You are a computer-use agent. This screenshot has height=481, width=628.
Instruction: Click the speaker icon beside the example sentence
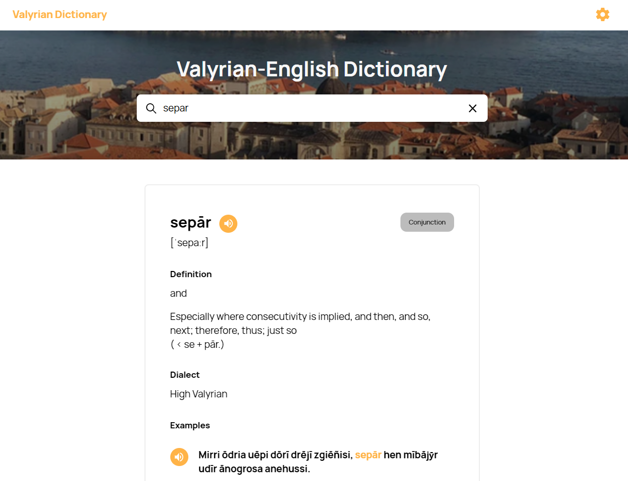click(179, 457)
